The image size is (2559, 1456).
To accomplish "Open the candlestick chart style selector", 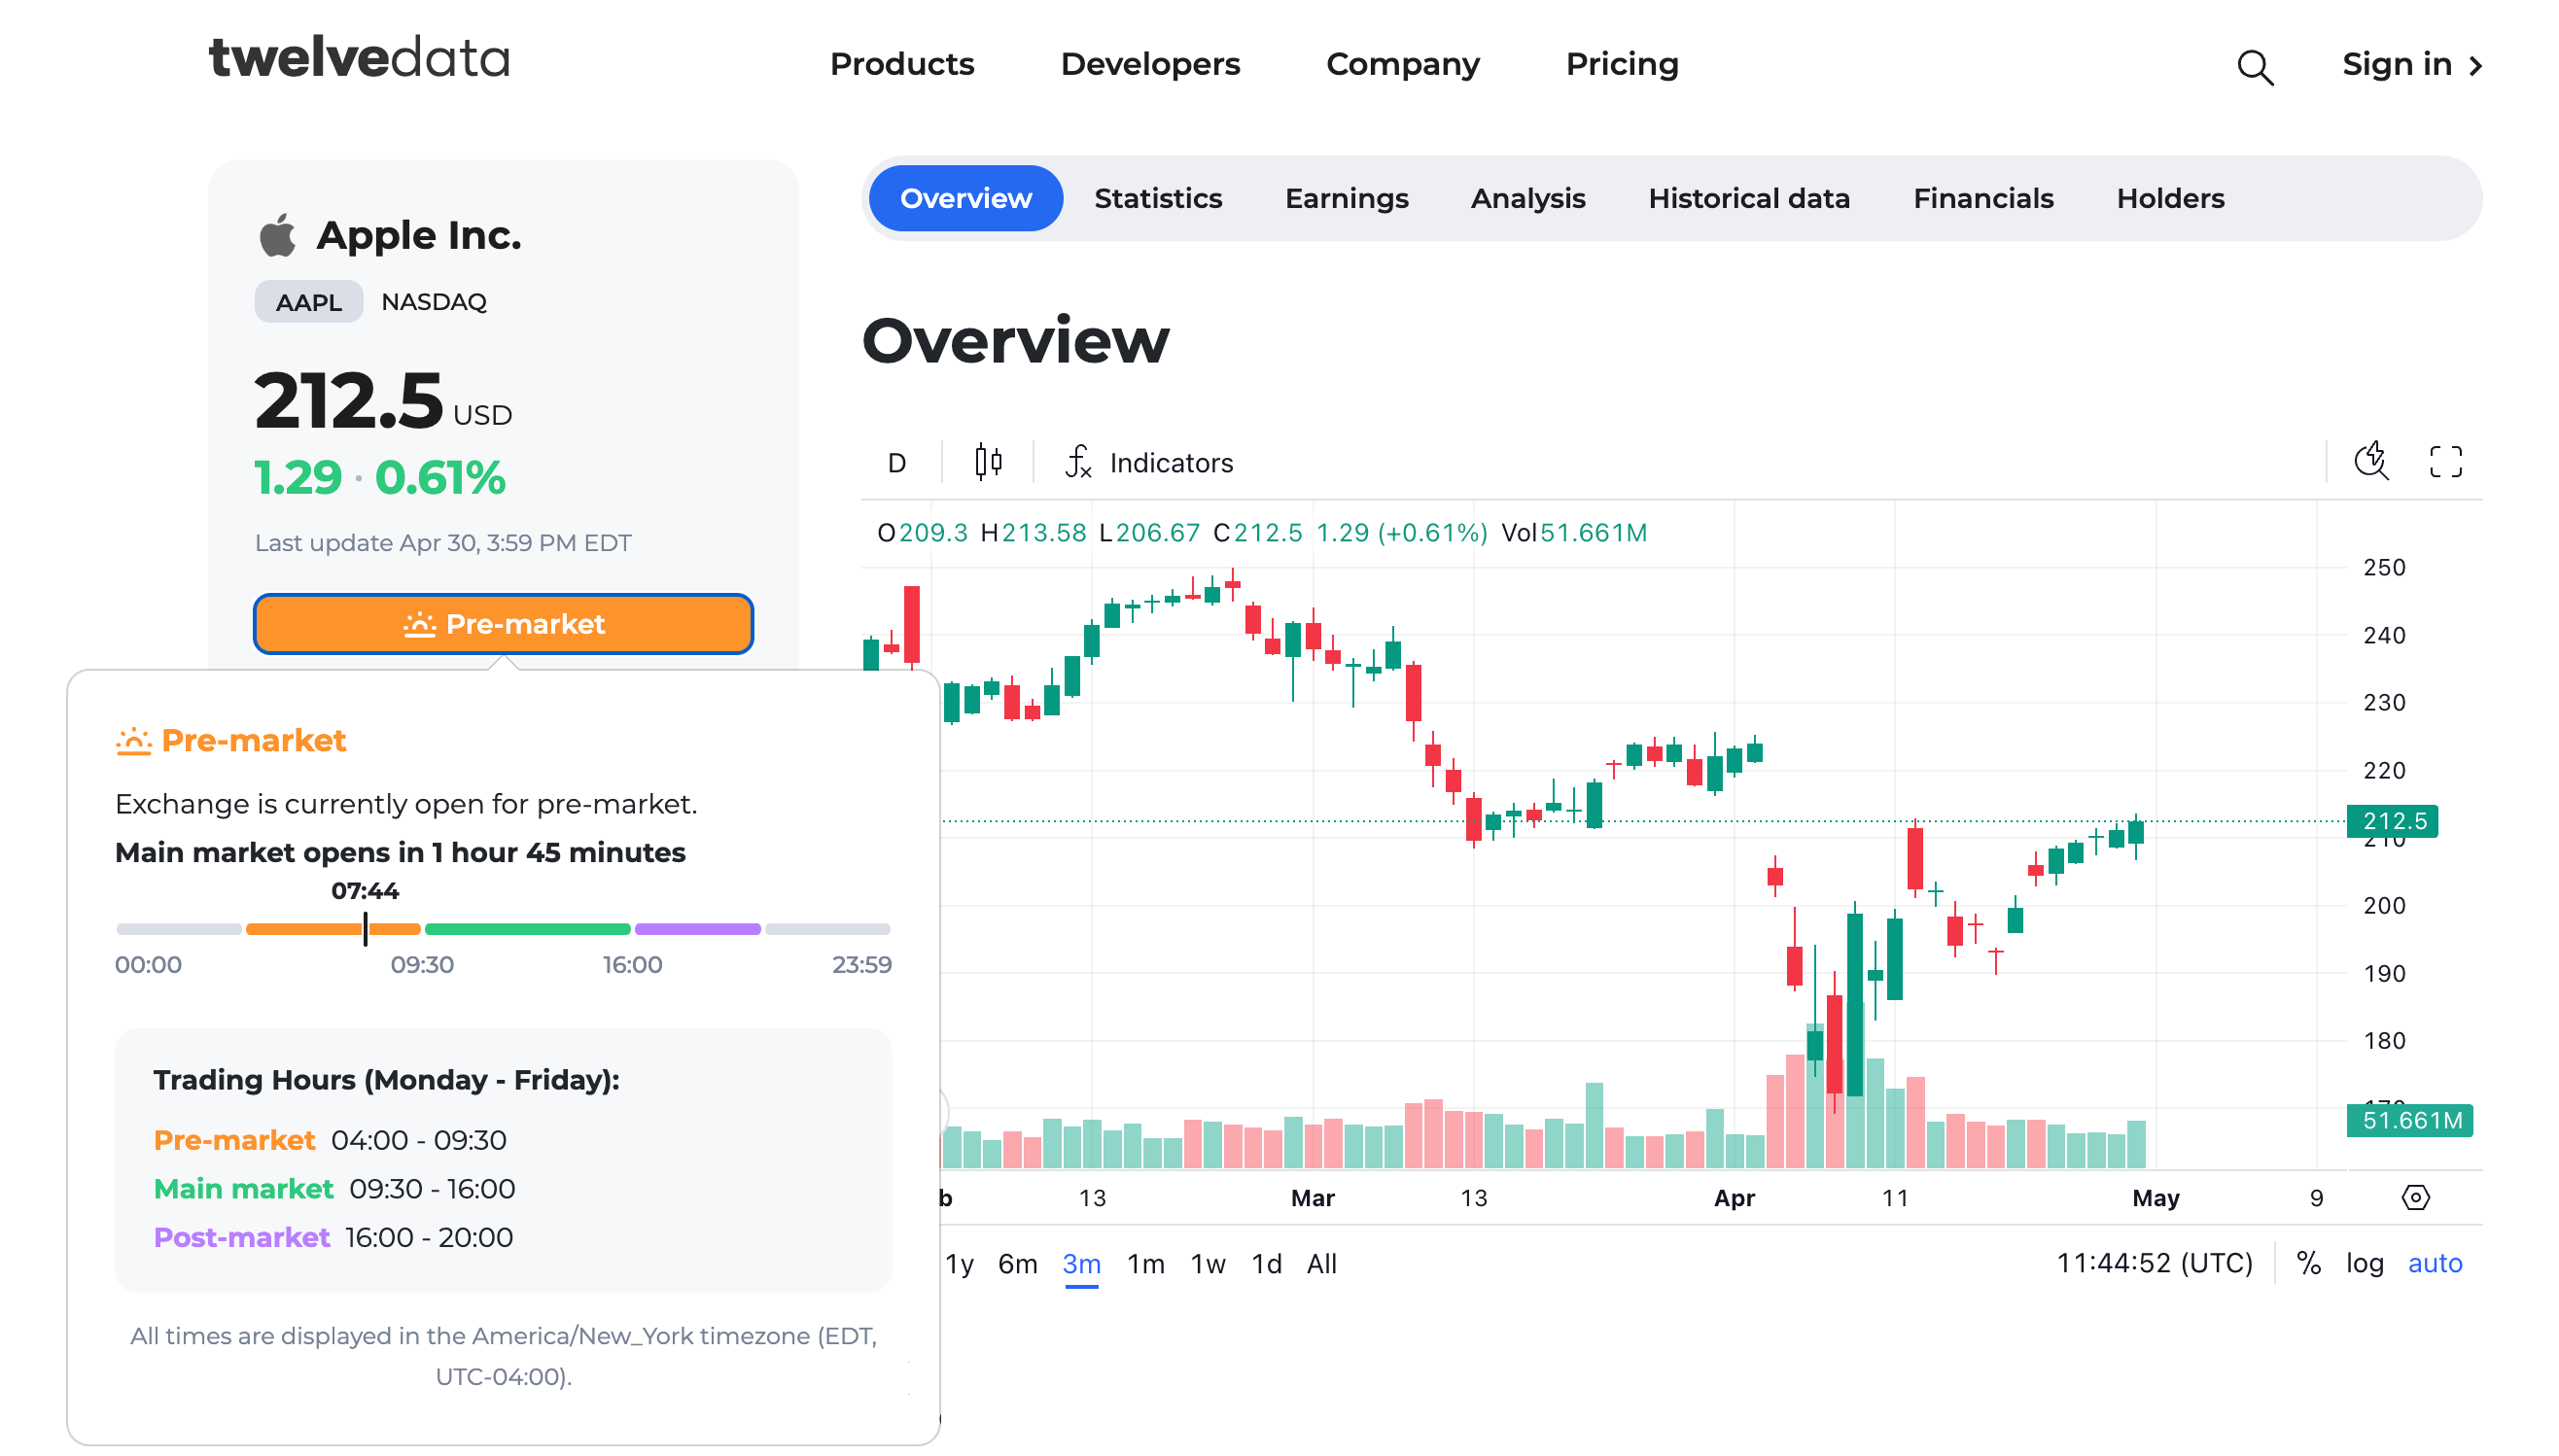I will tap(987, 462).
